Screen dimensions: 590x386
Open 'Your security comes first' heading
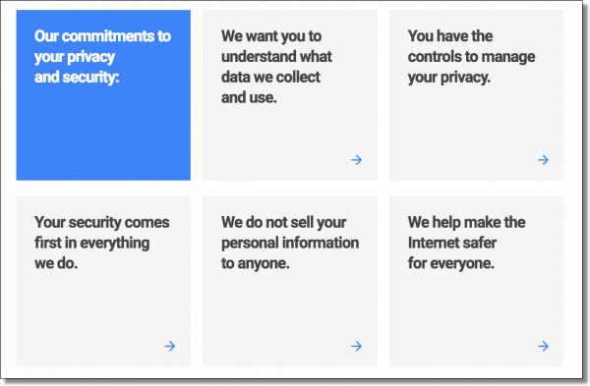point(102,243)
